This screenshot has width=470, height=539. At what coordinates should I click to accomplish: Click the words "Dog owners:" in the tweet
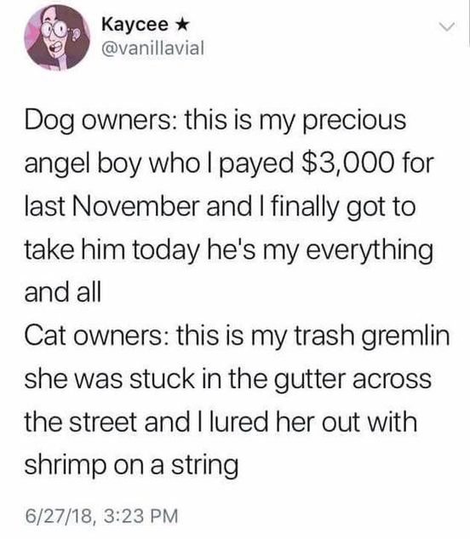click(x=101, y=122)
